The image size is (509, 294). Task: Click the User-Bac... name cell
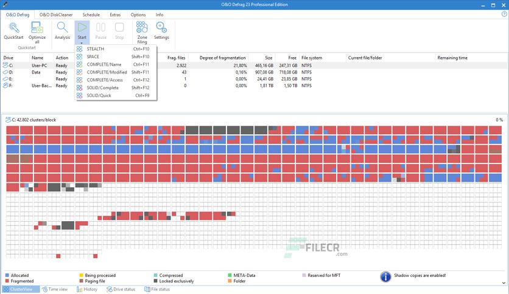tap(41, 86)
